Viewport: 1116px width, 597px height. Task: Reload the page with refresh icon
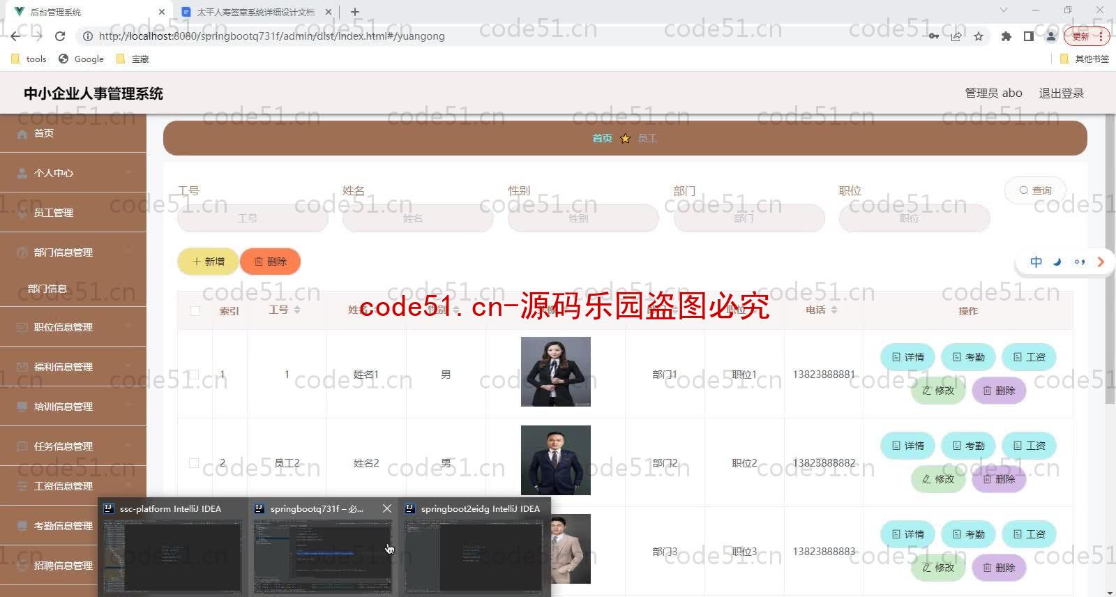(x=60, y=36)
